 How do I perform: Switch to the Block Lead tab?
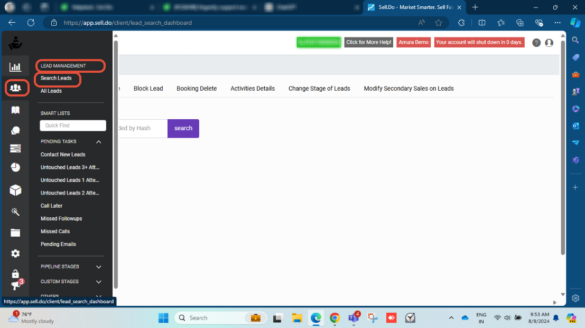(148, 89)
